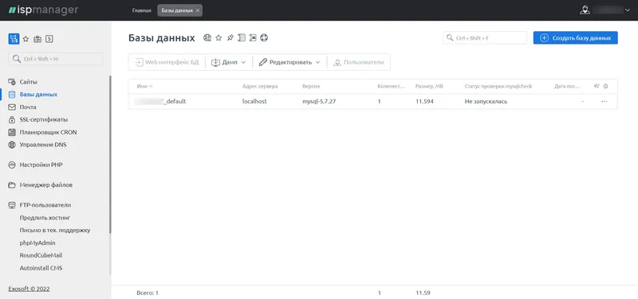Screen dimensions: 638x299
Task: Click the CRON scheduler icon
Action: pyautogui.click(x=12, y=132)
